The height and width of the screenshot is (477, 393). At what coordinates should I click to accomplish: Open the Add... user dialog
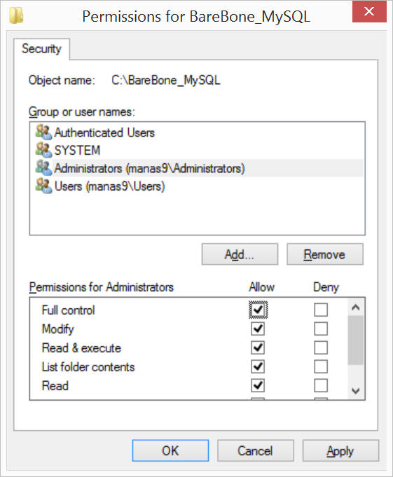coord(240,254)
